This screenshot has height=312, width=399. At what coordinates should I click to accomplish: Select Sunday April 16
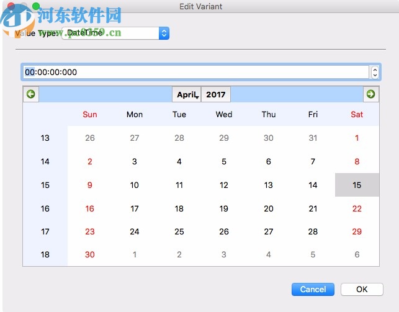90,209
